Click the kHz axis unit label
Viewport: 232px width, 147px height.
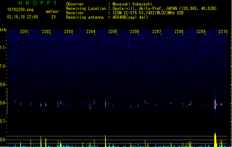3,30
